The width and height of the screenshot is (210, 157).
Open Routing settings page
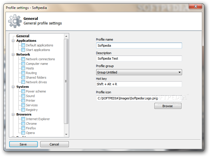[x=31, y=73]
